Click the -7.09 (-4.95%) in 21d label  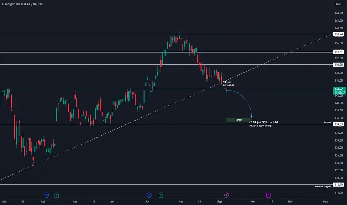point(263,122)
